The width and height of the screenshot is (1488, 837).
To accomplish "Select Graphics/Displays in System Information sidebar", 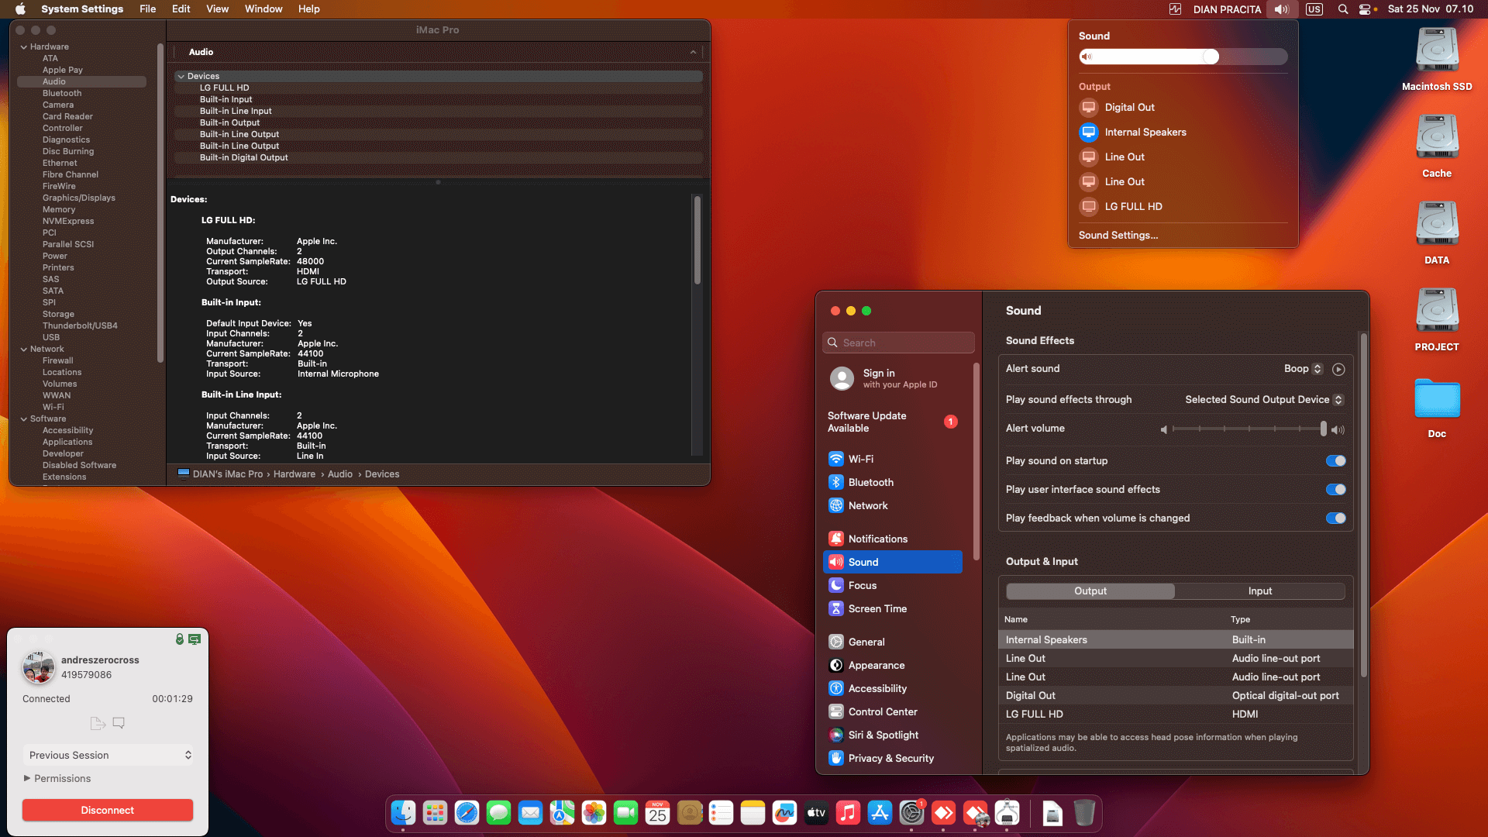I will (x=79, y=198).
